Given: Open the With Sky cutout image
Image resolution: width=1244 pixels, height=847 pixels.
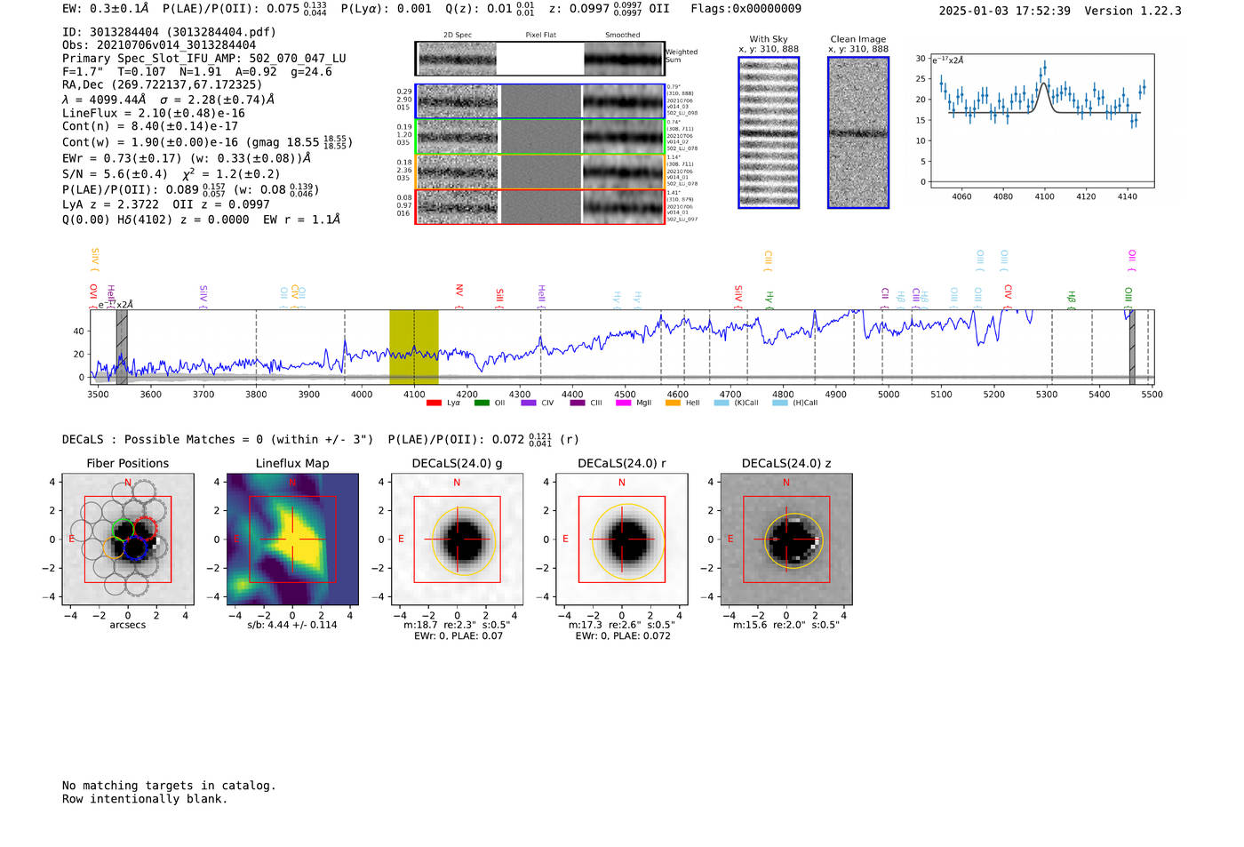Looking at the screenshot, I should [769, 132].
